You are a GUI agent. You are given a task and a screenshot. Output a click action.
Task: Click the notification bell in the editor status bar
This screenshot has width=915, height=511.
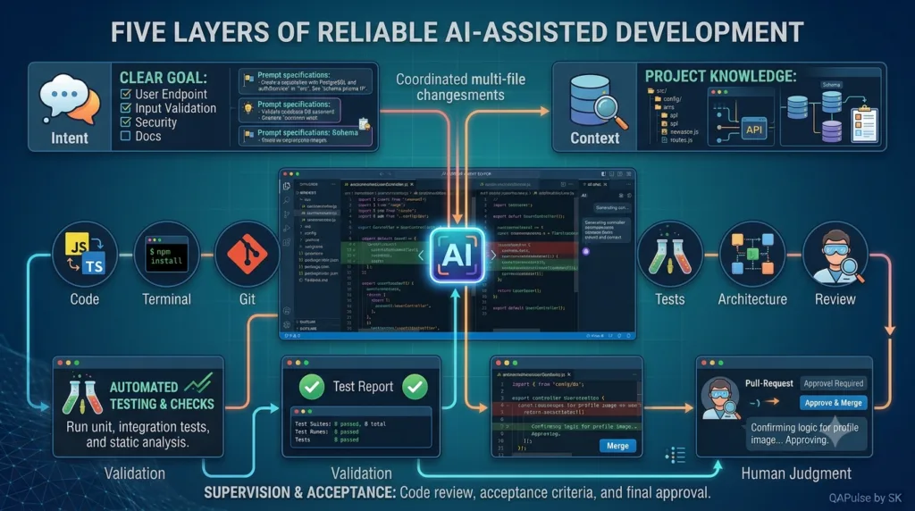click(x=628, y=335)
